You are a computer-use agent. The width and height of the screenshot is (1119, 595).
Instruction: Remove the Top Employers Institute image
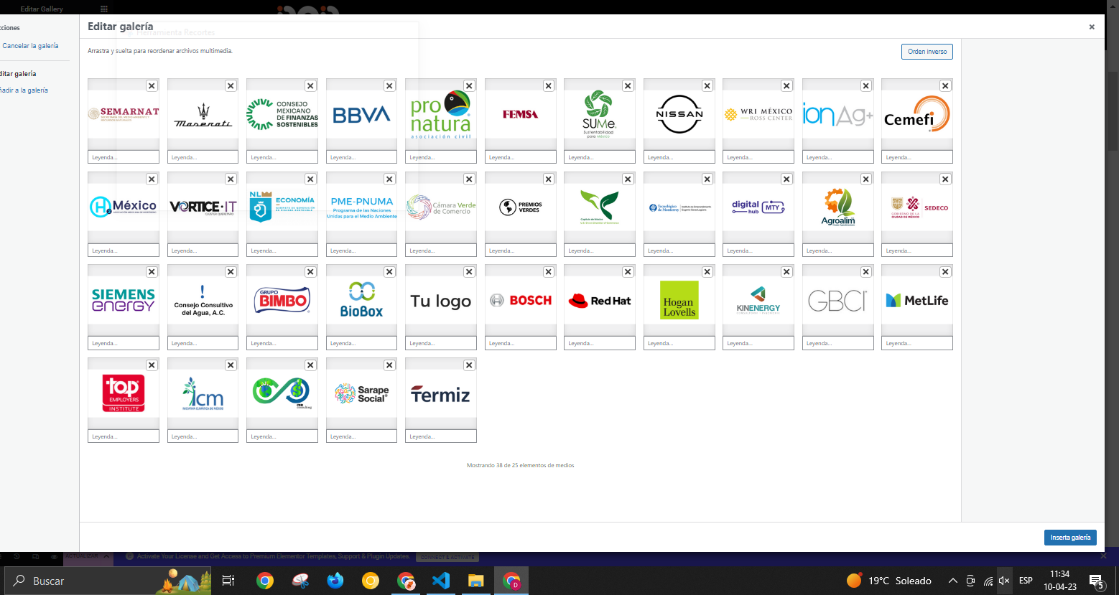tap(152, 365)
